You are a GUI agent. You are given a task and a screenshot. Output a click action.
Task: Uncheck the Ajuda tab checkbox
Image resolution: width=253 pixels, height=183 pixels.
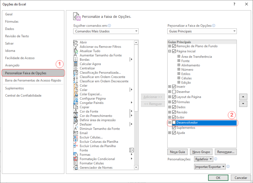[x=174, y=133]
